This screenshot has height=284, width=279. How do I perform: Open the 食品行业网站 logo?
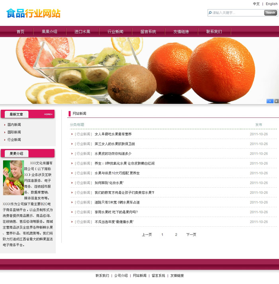(x=33, y=13)
